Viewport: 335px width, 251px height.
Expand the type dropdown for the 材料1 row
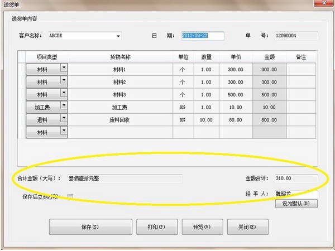click(x=63, y=69)
